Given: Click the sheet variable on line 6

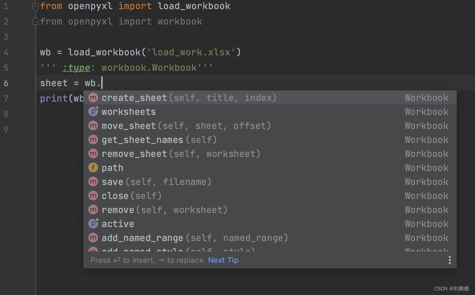Looking at the screenshot, I should (x=54, y=83).
